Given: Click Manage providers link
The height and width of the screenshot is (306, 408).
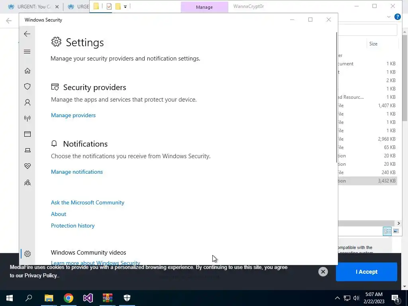Looking at the screenshot, I should coord(73,115).
